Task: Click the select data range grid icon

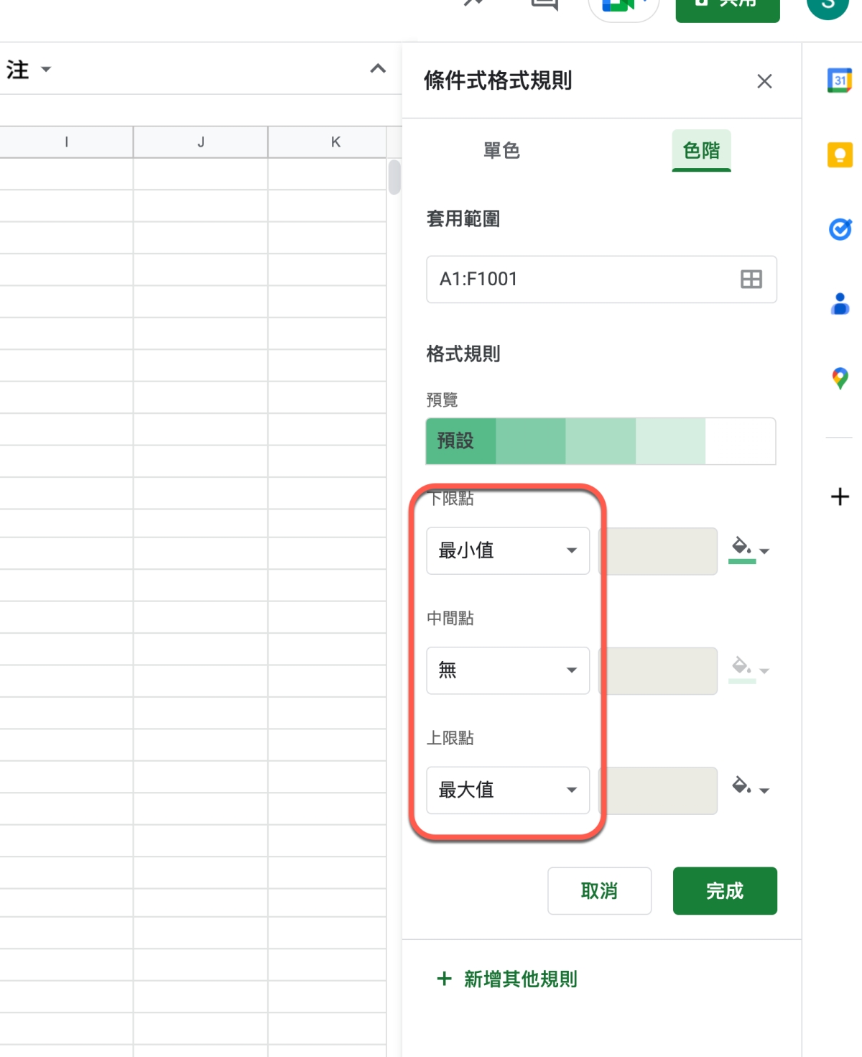Action: (x=751, y=280)
